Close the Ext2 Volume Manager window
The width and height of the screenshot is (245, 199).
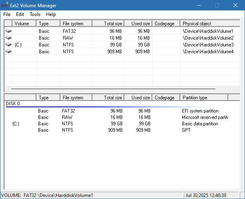pyautogui.click(x=235, y=5)
